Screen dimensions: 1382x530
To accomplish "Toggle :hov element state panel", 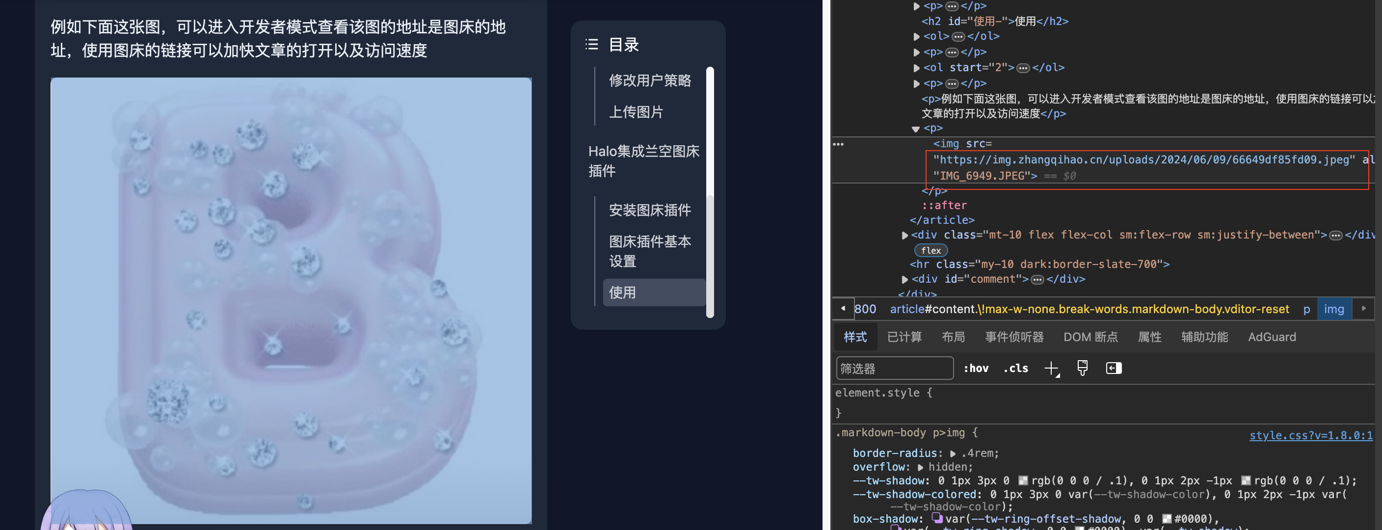I will click(x=975, y=369).
